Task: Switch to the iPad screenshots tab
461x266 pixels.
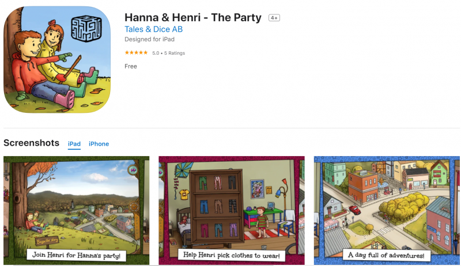Action: coord(74,144)
